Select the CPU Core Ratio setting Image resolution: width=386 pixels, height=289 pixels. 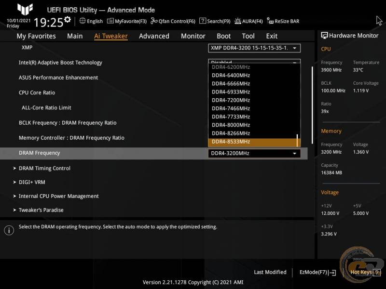tap(37, 92)
